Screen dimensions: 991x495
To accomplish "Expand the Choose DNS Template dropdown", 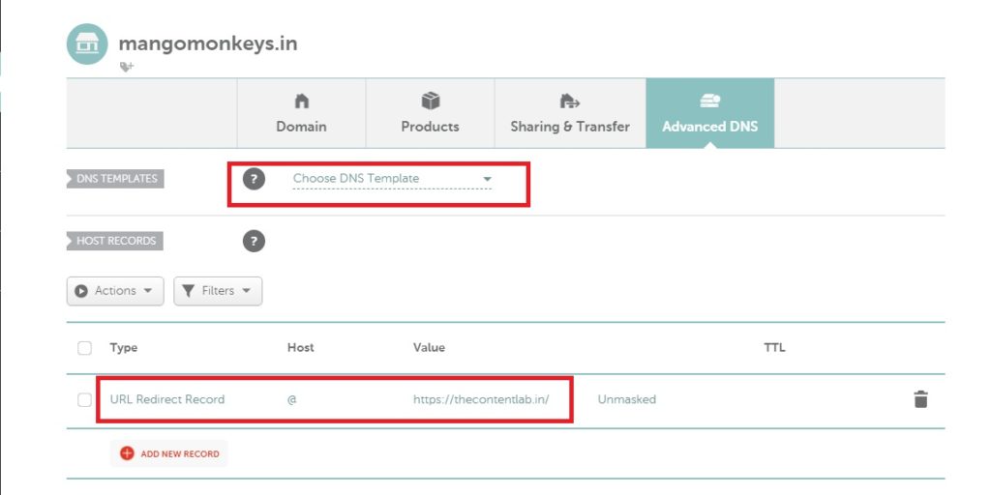I will pyautogui.click(x=392, y=179).
